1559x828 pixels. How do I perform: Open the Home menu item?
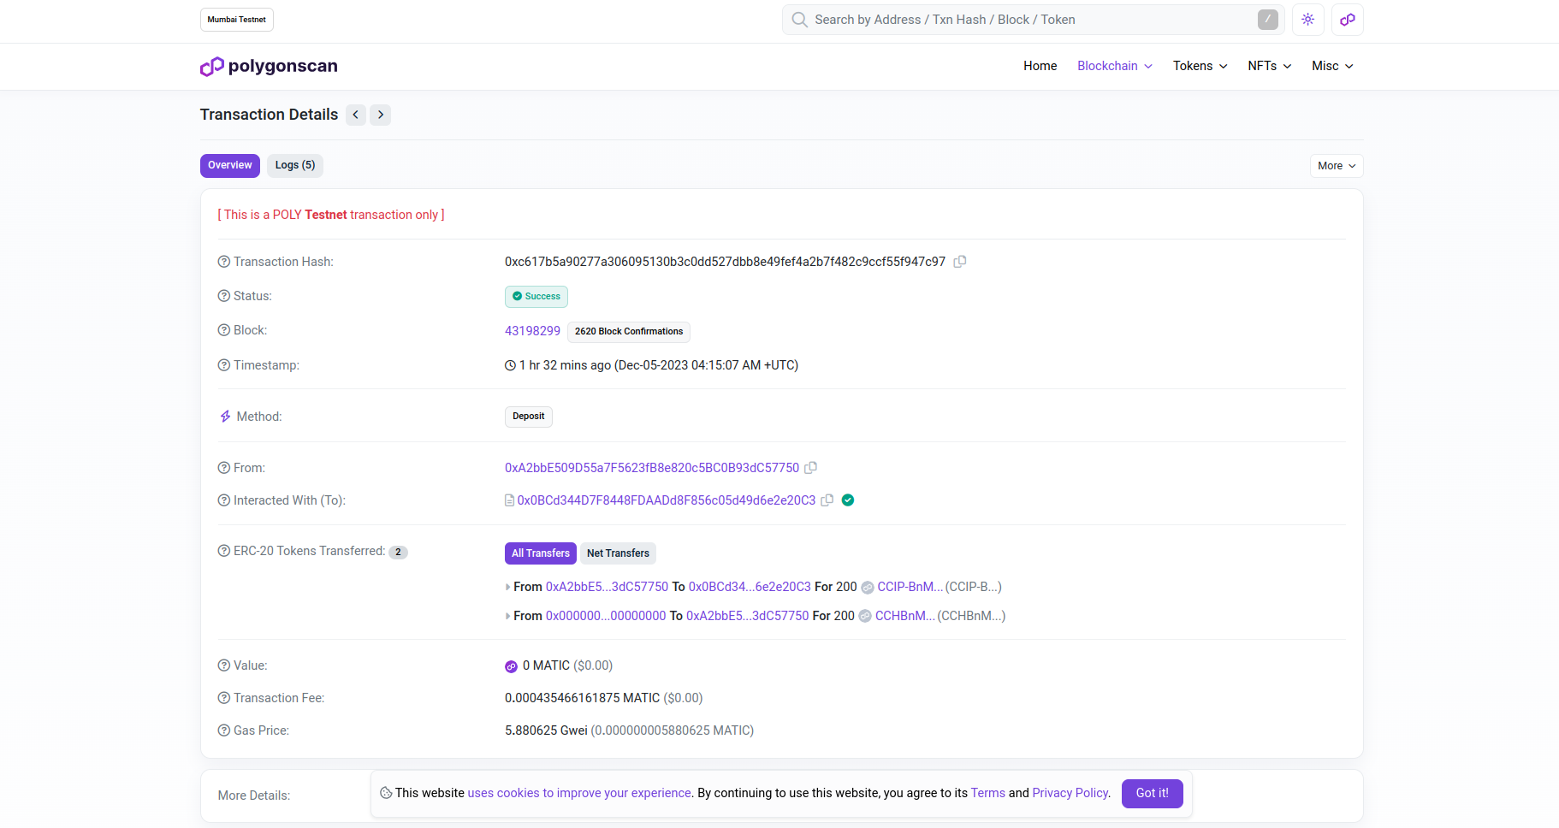[x=1040, y=66]
